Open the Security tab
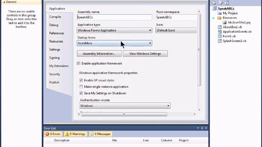Screen dimensions: 262x147 point(54,74)
